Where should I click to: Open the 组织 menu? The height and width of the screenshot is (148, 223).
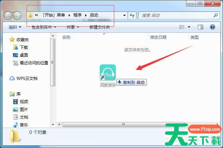pos(15,27)
